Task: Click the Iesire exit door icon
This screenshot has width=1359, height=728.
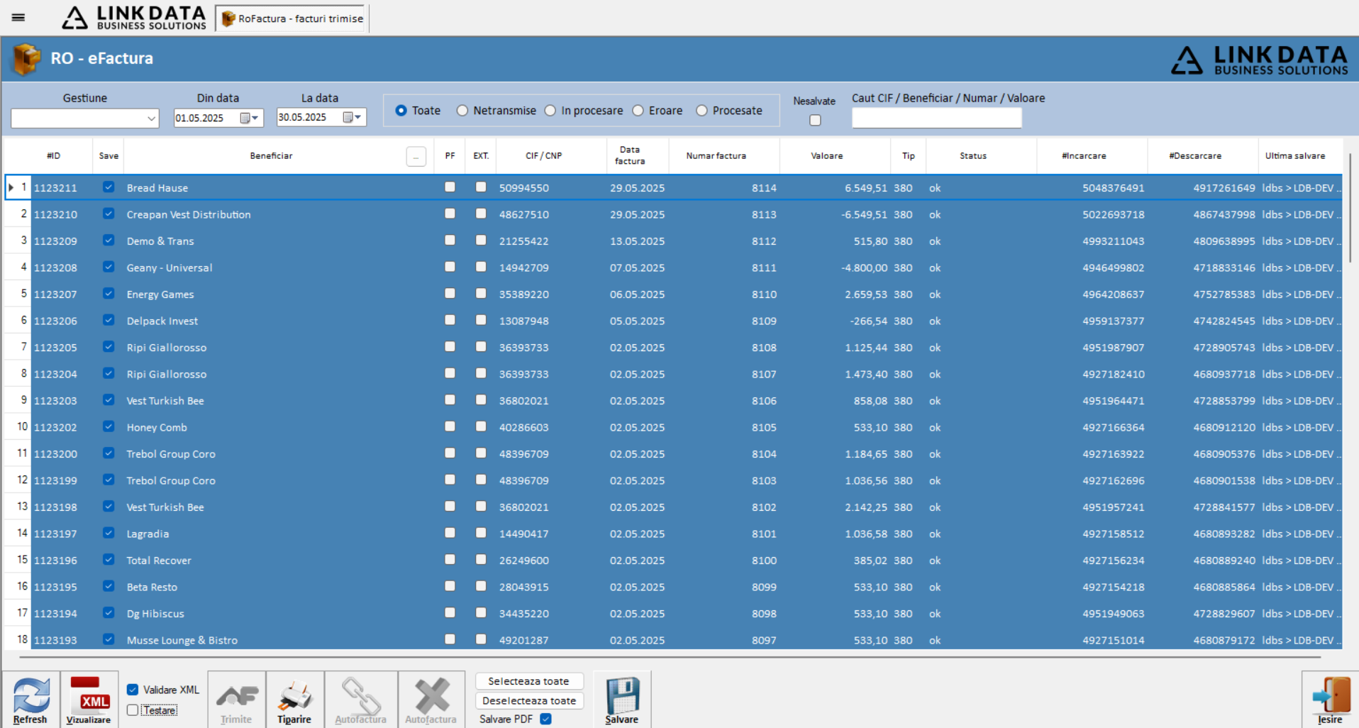Action: pyautogui.click(x=1330, y=700)
